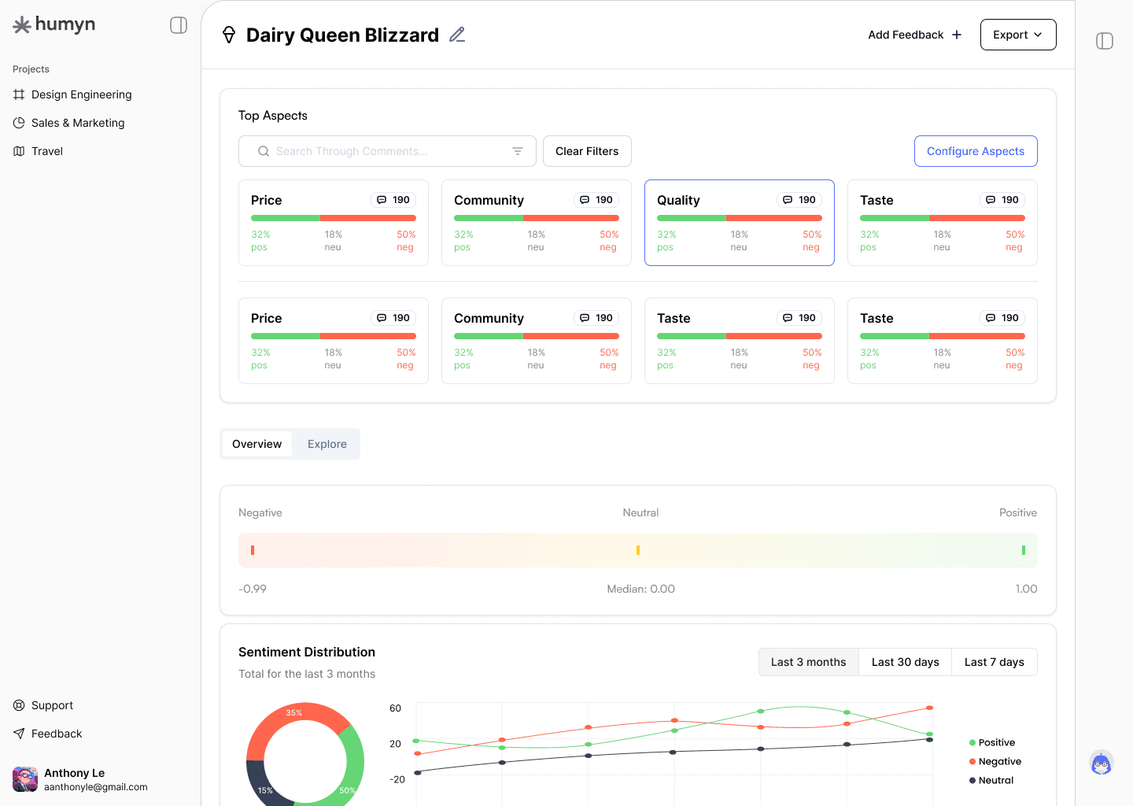Image resolution: width=1133 pixels, height=806 pixels.
Task: Select Last 30 days range
Action: 906,662
